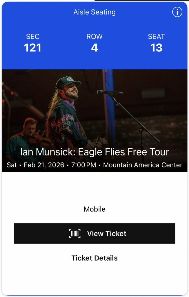Tap the barcode icon on View Ticket
This screenshot has height=297, width=189.
pyautogui.click(x=75, y=234)
